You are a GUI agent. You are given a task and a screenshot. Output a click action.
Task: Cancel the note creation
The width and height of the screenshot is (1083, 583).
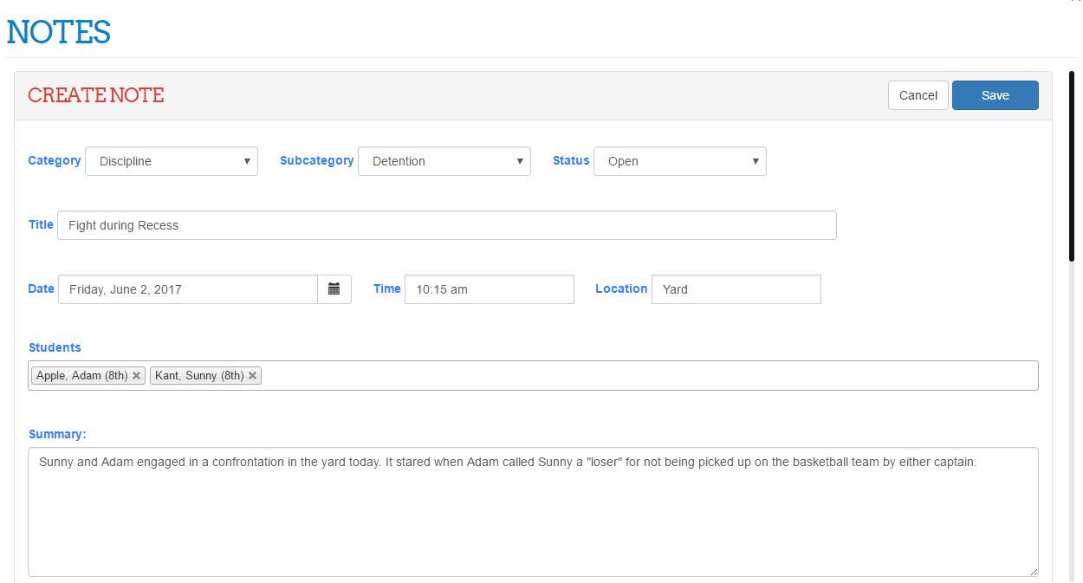918,95
